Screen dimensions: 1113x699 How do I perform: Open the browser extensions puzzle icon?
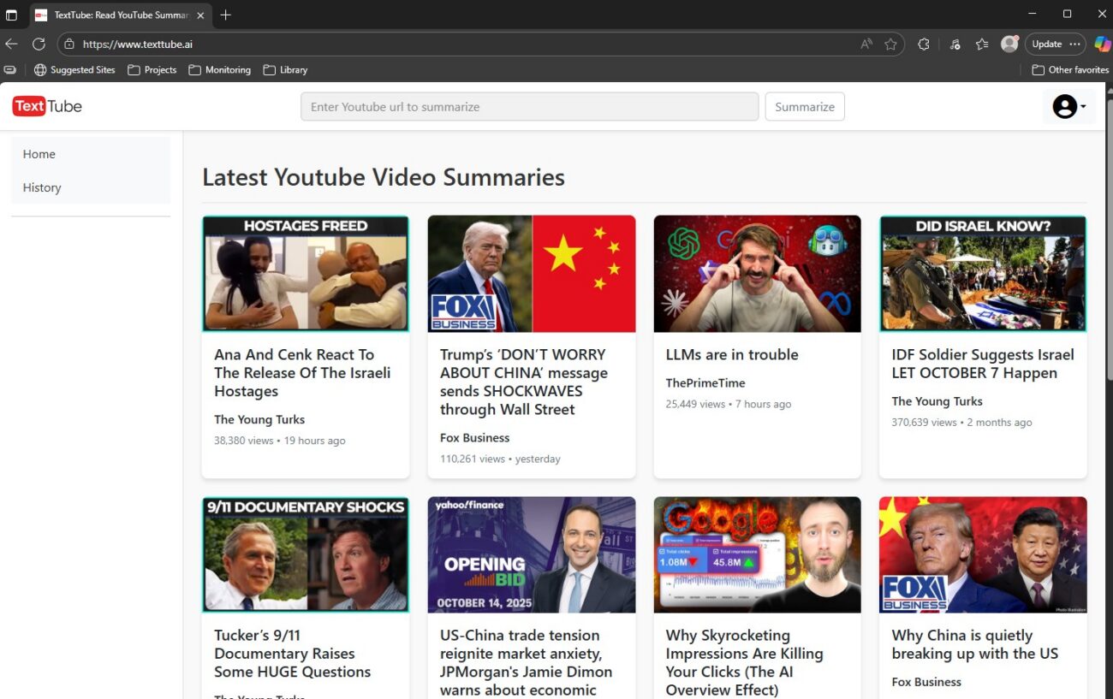click(923, 44)
